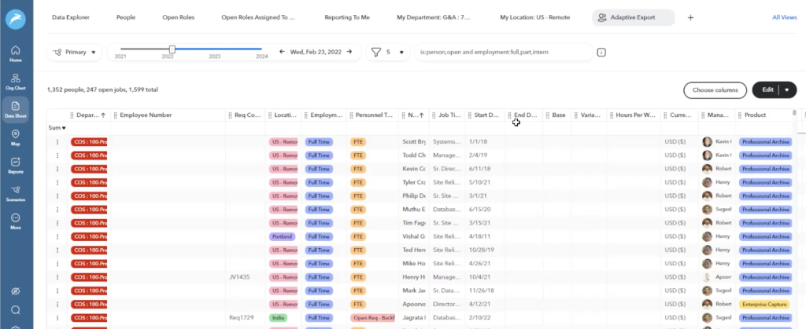Go to Home in the sidebar
806x329 pixels.
coord(16,53)
